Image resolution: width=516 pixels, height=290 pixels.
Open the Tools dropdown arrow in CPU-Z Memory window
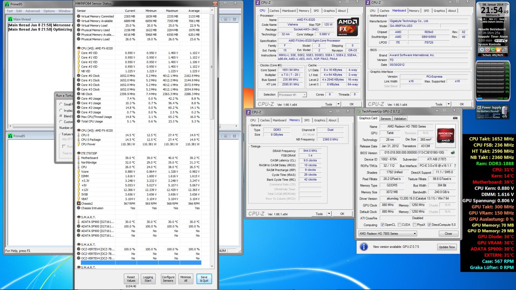[x=329, y=214]
